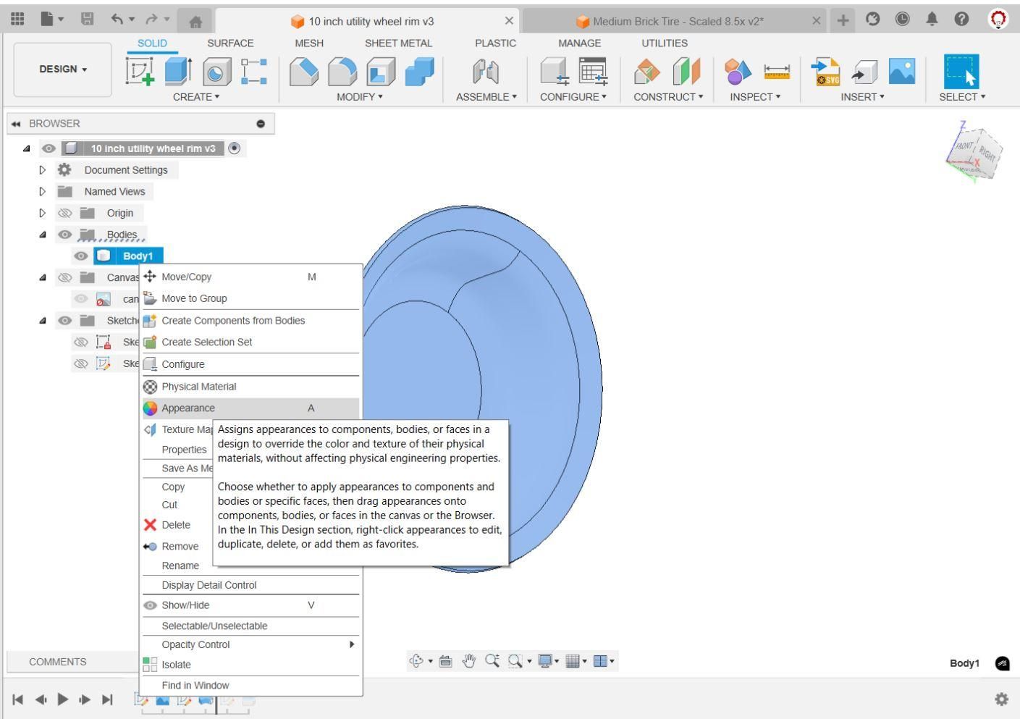Viewport: 1020px width, 719px height.
Task: Show the Canvases folder via eye icon
Action: pyautogui.click(x=65, y=277)
